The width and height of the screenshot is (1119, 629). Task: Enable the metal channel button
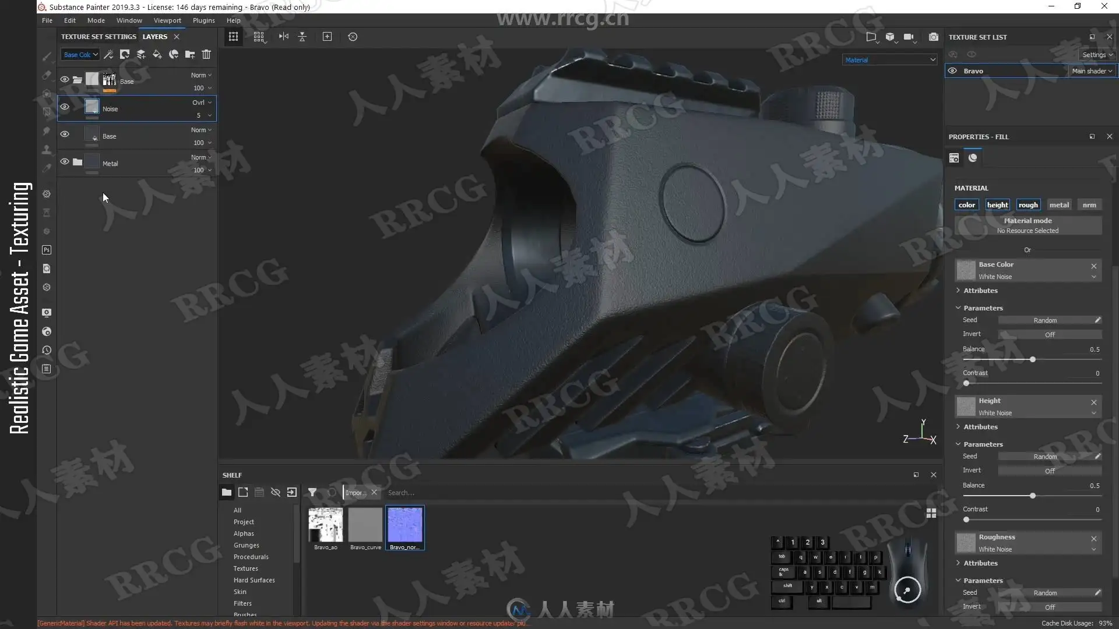coord(1059,205)
